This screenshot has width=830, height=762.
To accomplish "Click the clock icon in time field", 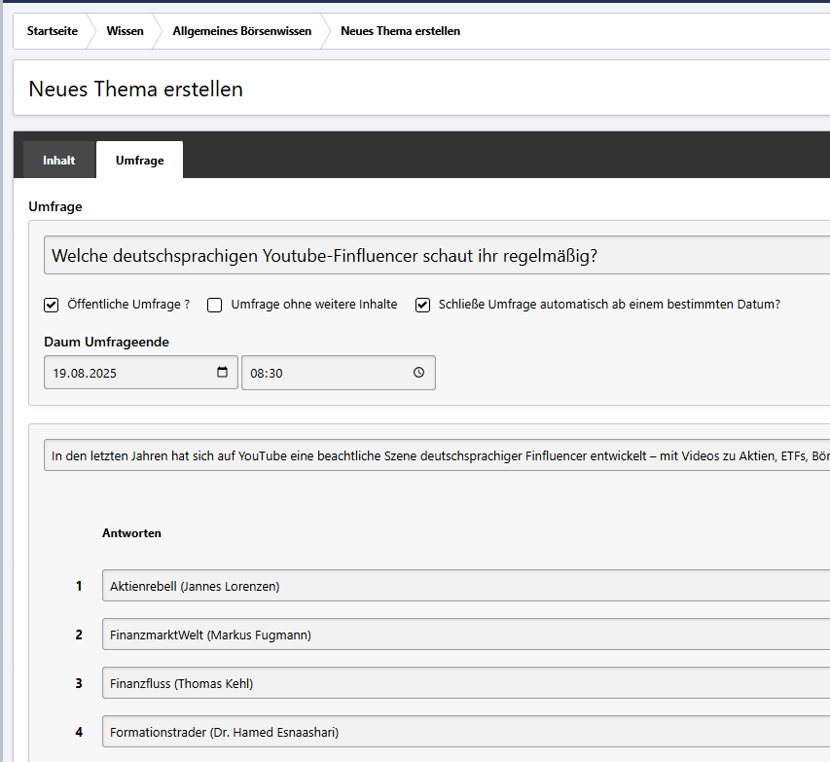I will 418,373.
